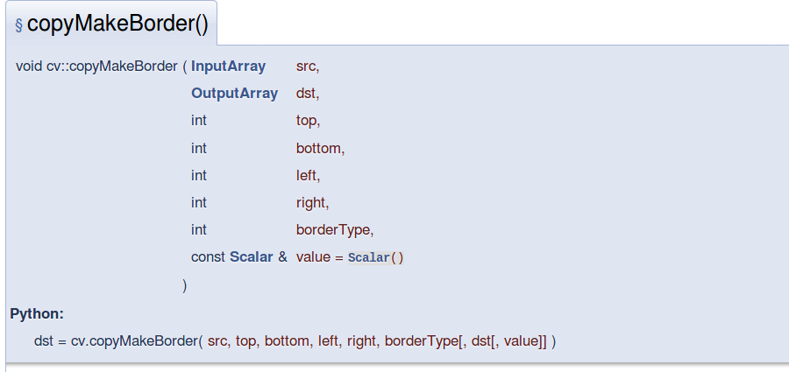Click the dst parameter next to OutputArray

click(x=307, y=94)
